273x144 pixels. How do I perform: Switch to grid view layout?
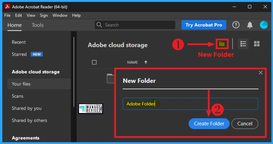click(x=257, y=44)
